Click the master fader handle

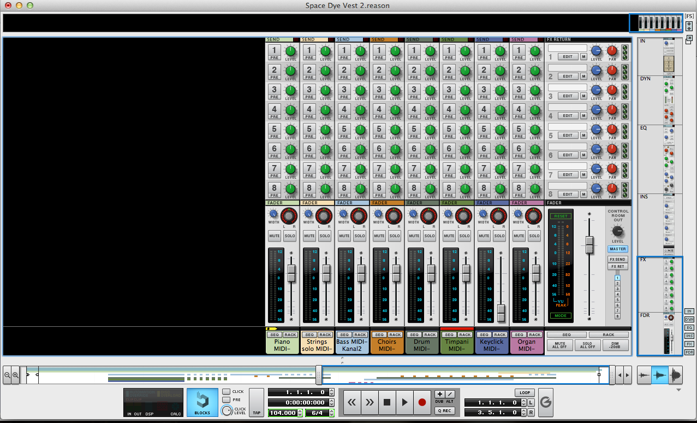[x=589, y=245]
